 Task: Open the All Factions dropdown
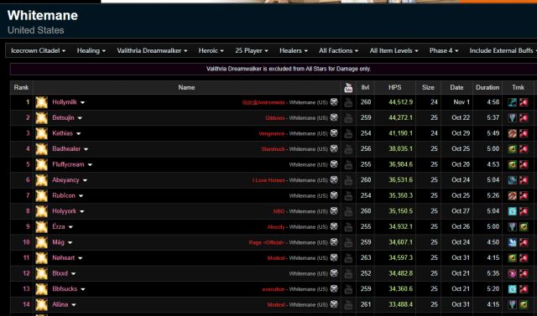338,50
